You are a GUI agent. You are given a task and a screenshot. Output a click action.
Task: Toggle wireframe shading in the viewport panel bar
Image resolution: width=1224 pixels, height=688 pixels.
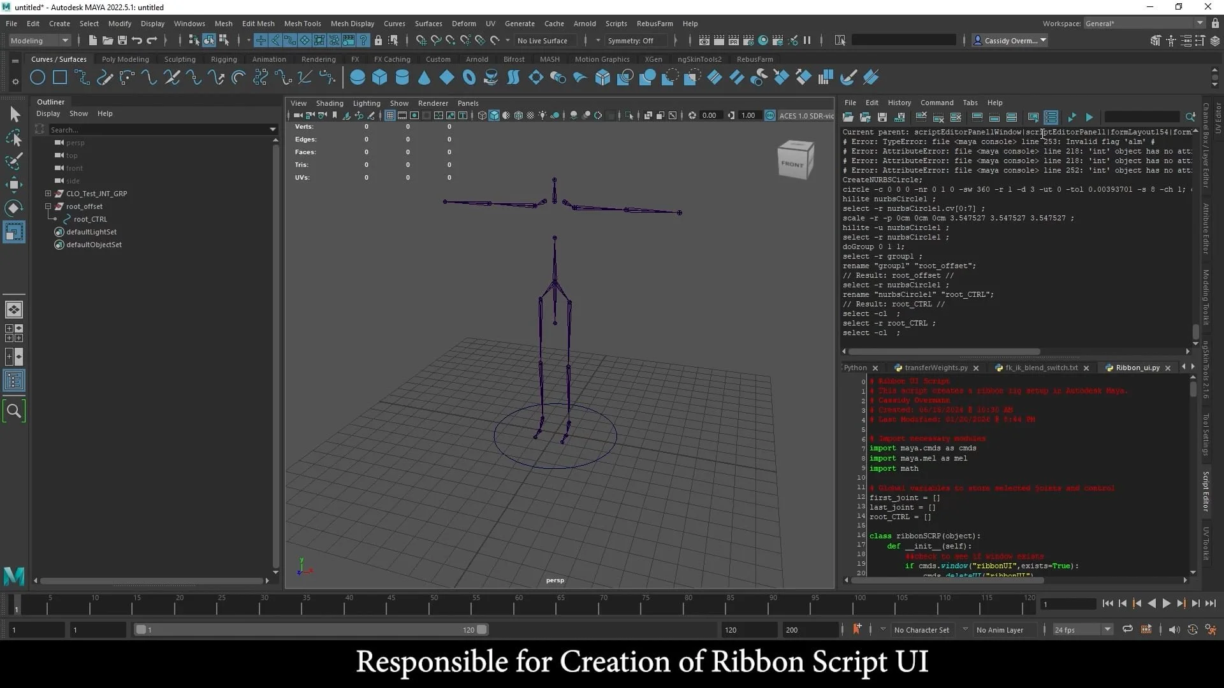483,115
